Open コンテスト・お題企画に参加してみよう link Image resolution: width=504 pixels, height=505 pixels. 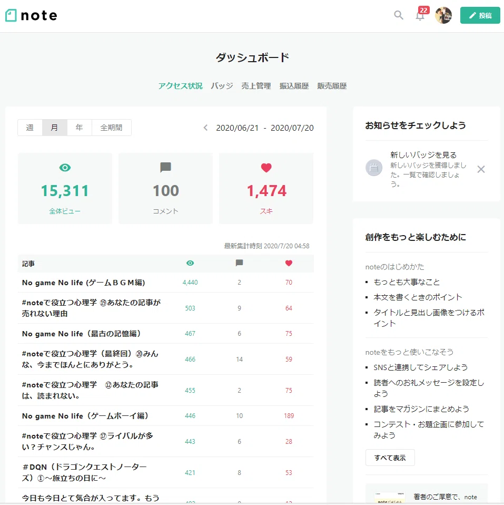(429, 430)
